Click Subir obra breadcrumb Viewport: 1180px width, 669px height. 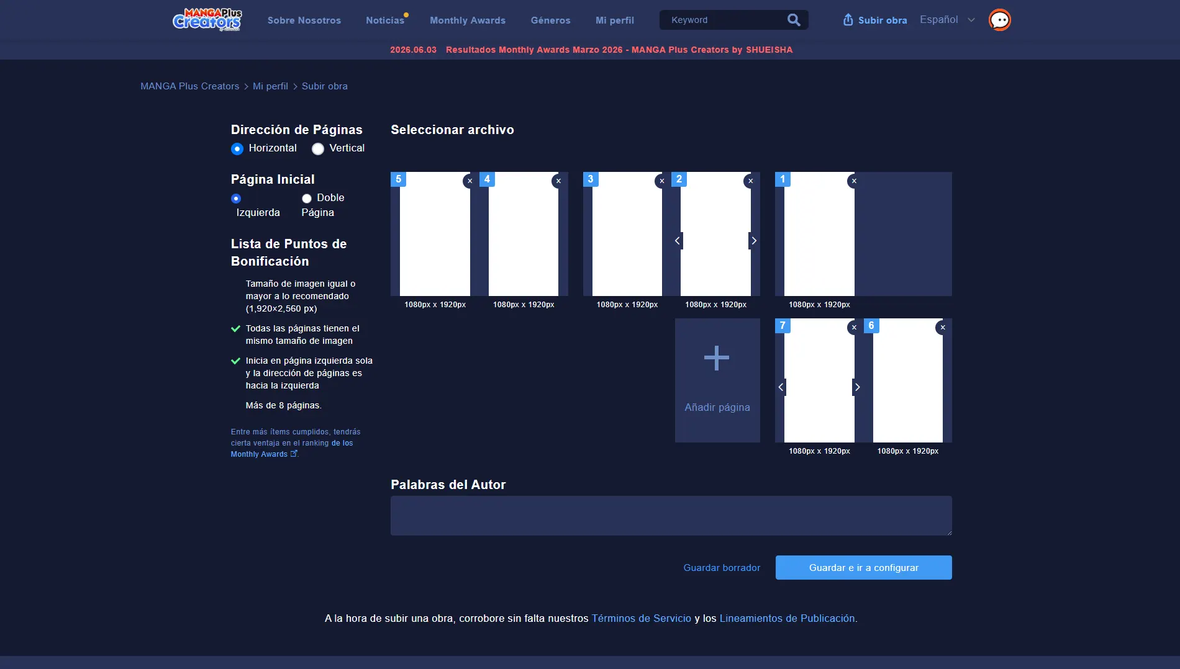pyautogui.click(x=325, y=86)
